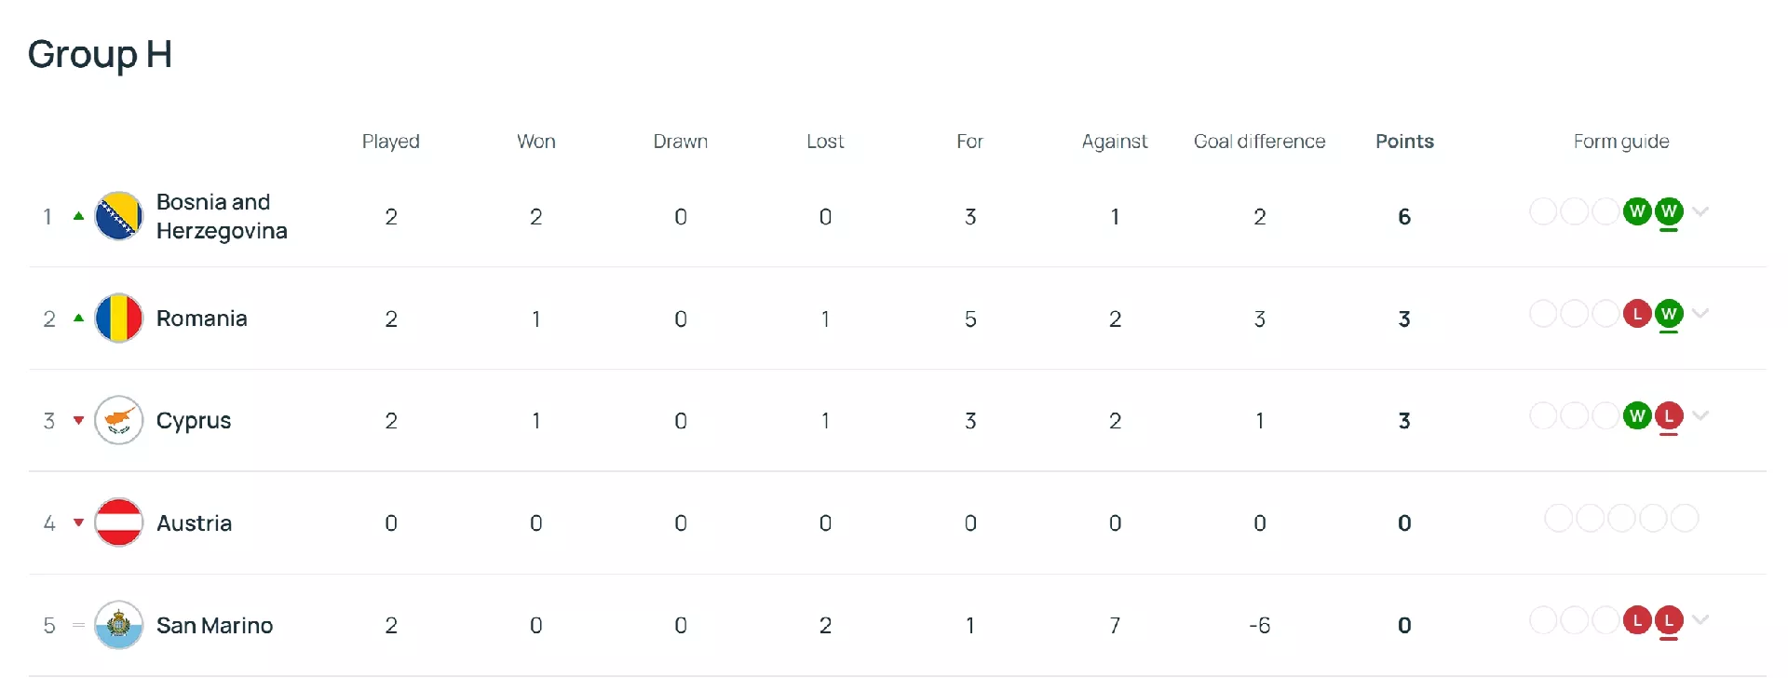The width and height of the screenshot is (1788, 678).
Task: Click Bosnia's underlined latest win badge
Action: (1669, 211)
